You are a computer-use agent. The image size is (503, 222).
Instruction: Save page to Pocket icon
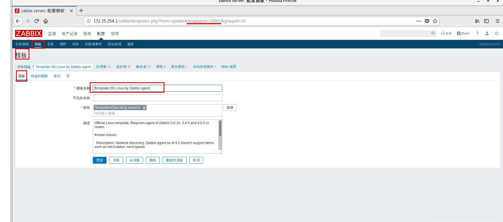point(427,21)
